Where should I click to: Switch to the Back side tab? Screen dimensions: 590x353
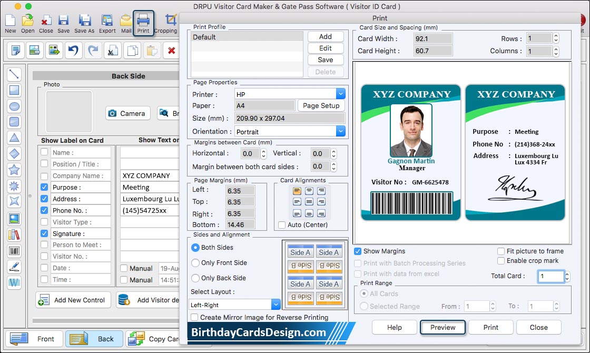coord(94,339)
